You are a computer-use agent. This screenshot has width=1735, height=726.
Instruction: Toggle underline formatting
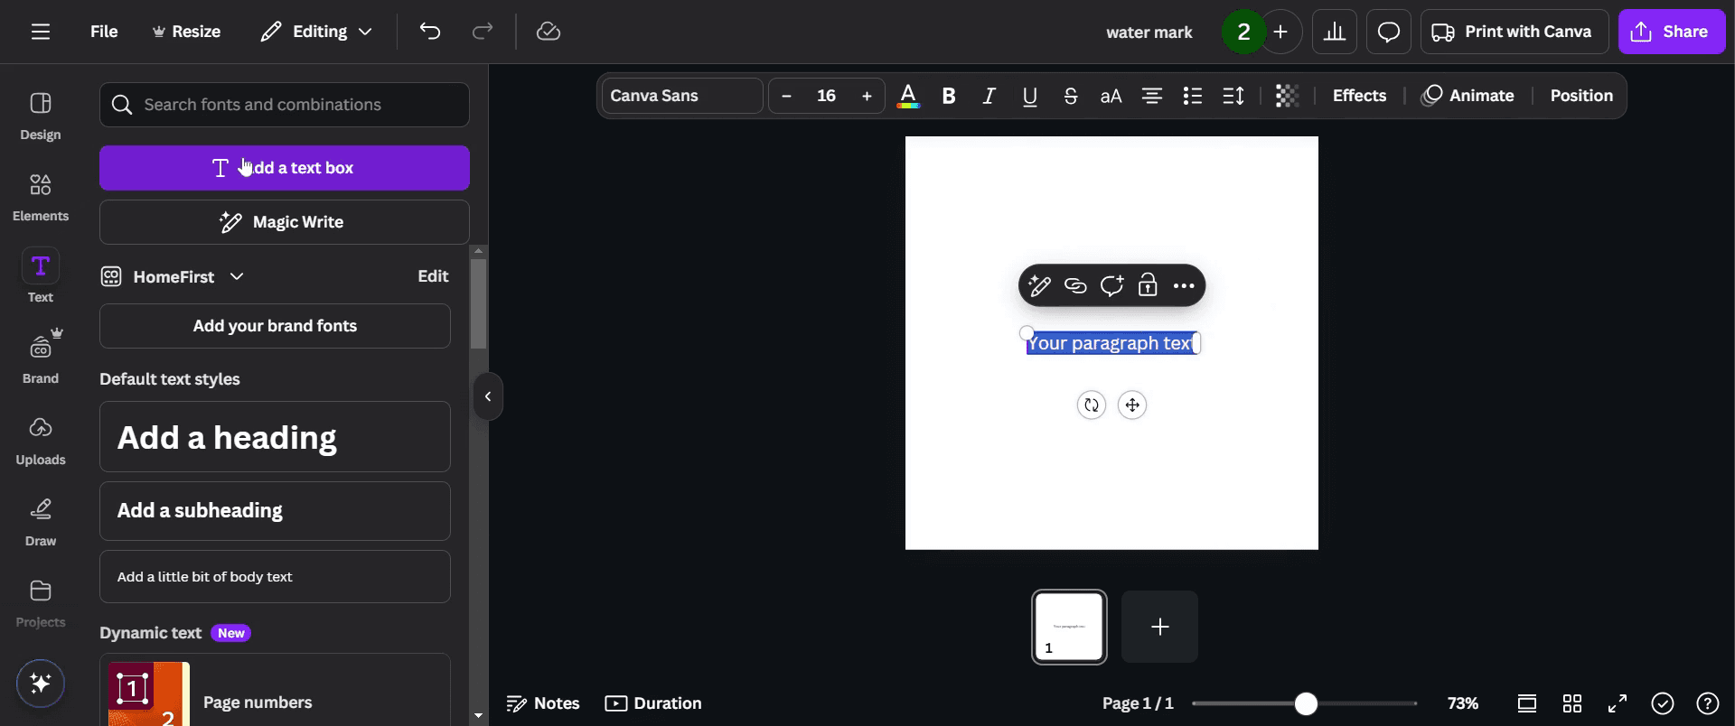1030,96
